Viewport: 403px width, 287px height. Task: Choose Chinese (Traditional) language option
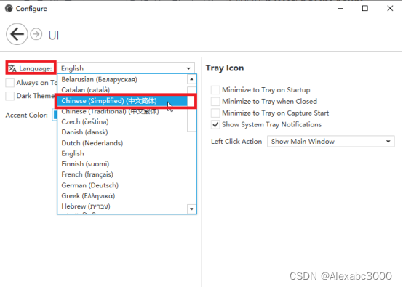pos(122,111)
